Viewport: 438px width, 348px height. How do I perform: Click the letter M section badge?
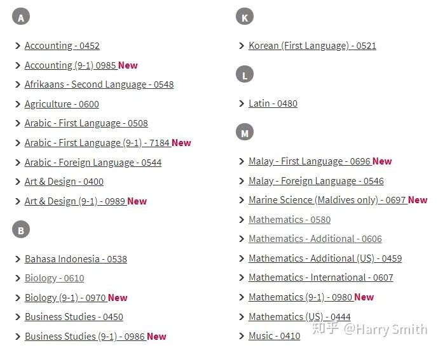coord(245,132)
